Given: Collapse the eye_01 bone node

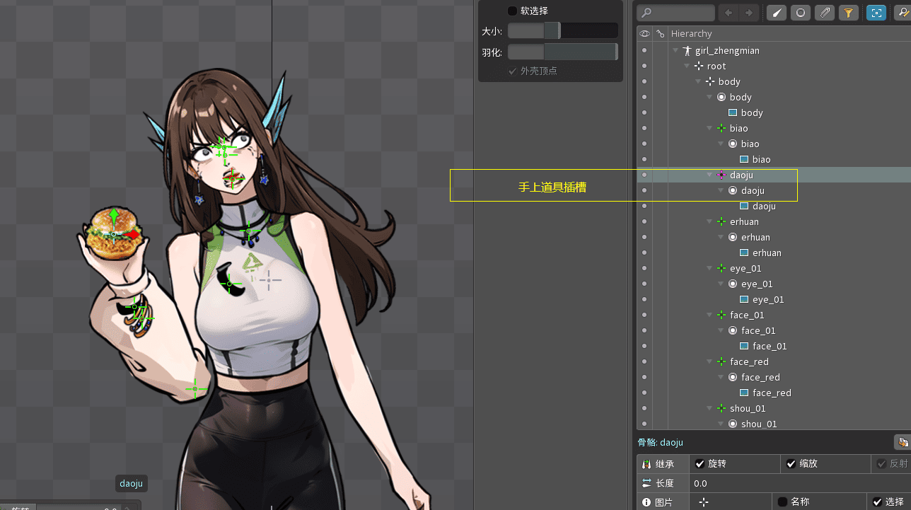Looking at the screenshot, I should coord(709,269).
